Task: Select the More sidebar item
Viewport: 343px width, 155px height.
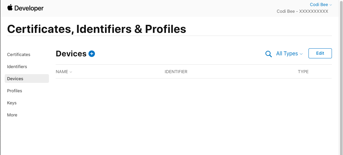Action: coord(12,115)
